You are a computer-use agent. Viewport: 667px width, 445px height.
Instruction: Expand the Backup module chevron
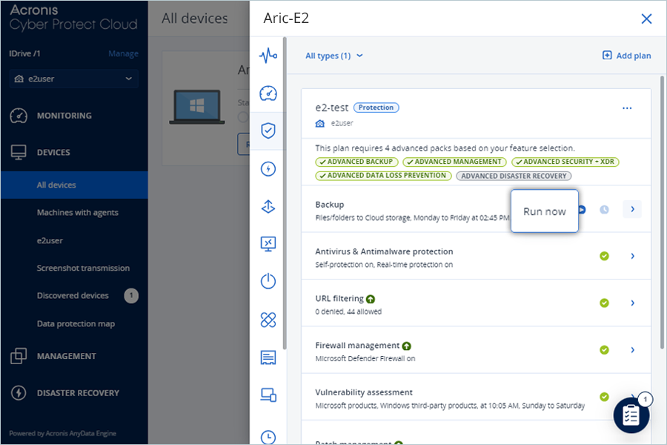point(632,209)
